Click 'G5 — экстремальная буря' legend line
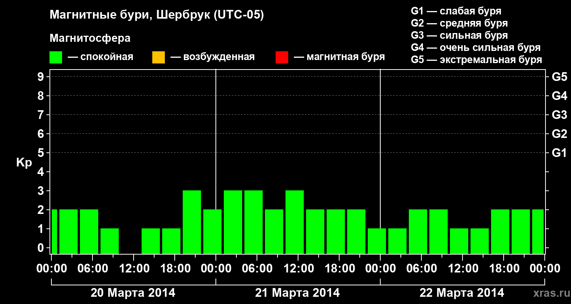Screen dimensions: 571x304 [x=477, y=60]
